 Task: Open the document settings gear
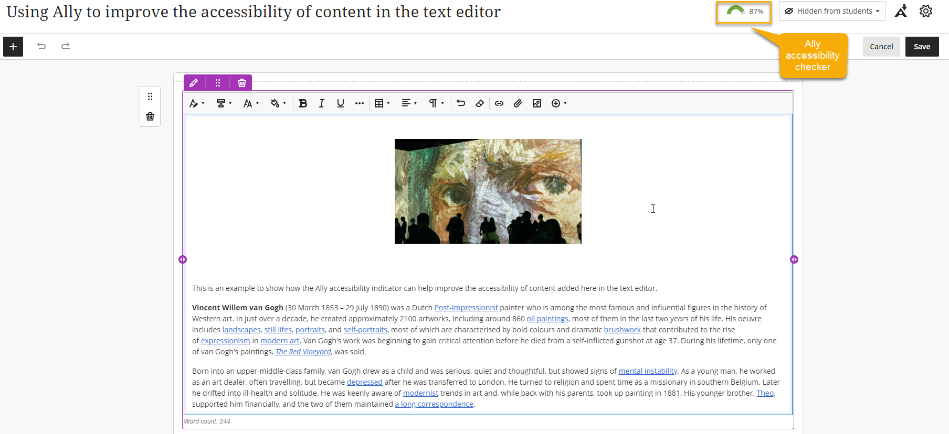click(926, 11)
